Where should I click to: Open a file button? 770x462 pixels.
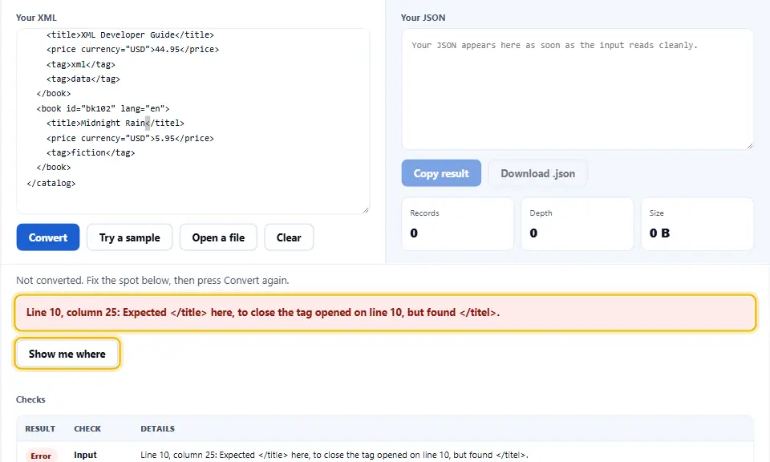click(218, 237)
